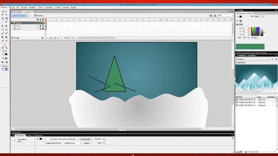
Task: Click the Insert Layer Folder icon
Action: pyautogui.click(x=18, y=38)
